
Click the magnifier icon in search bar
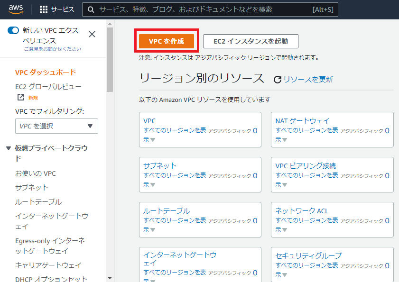91,9
